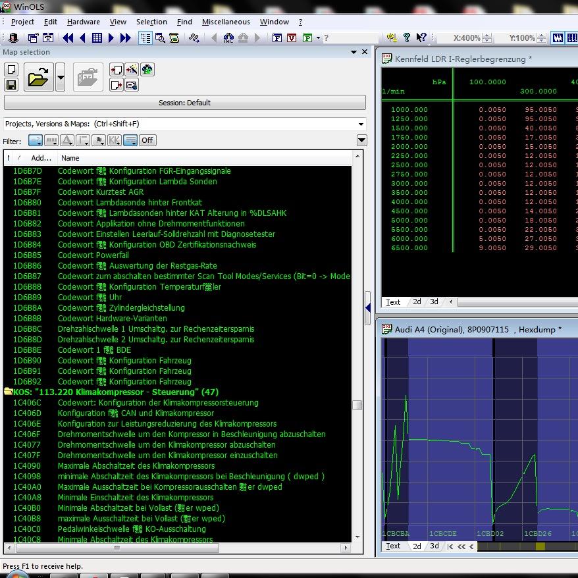Click the new project page icon
Image resolution: width=578 pixels, height=578 pixels.
(11, 70)
